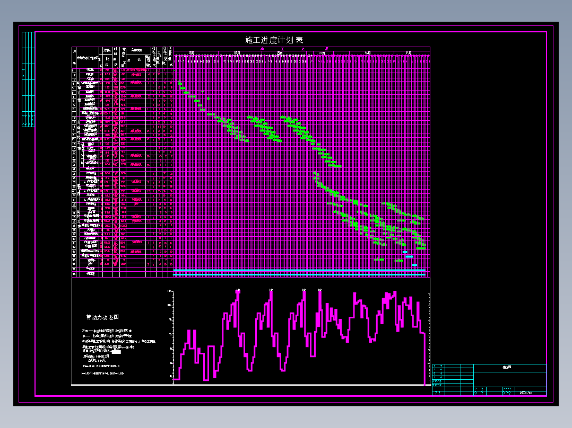Select the 五月 month column header
Screen dimensions: 572x428
click(x=280, y=53)
